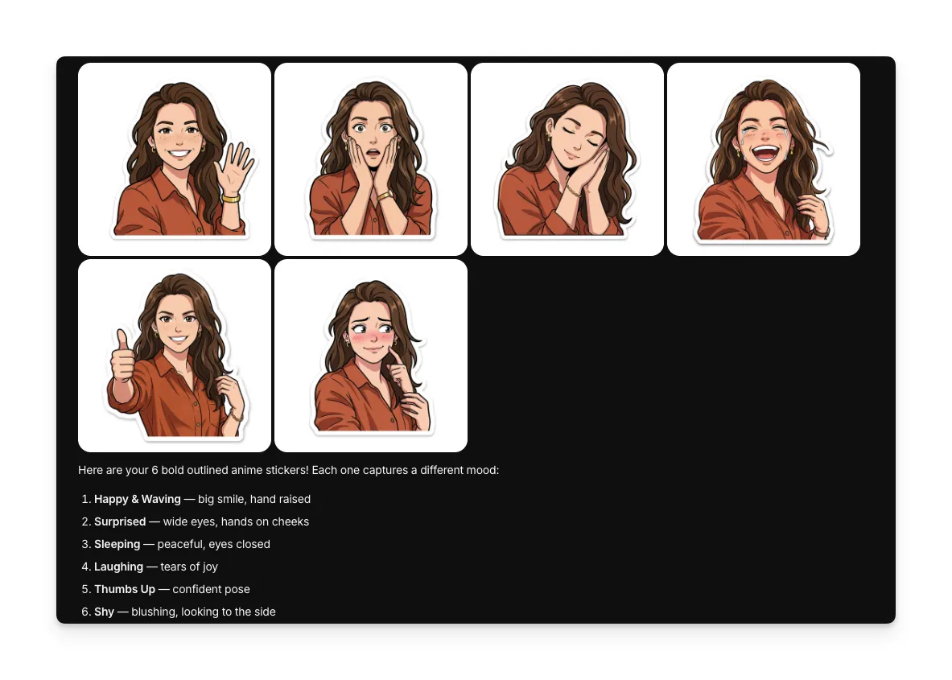Image resolution: width=952 pixels, height=680 pixels.
Task: Select the sleeping eyes-closed sticker
Action: pos(567,159)
